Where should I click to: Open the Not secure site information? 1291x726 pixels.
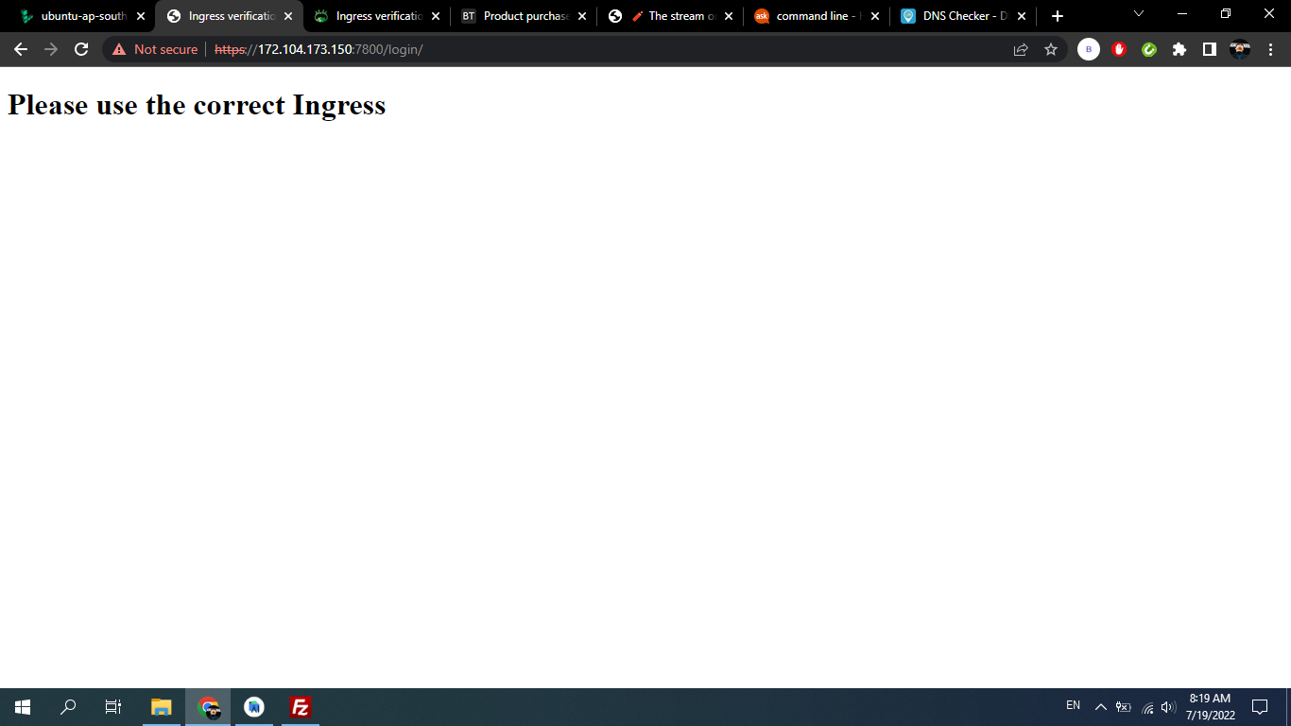coord(155,49)
